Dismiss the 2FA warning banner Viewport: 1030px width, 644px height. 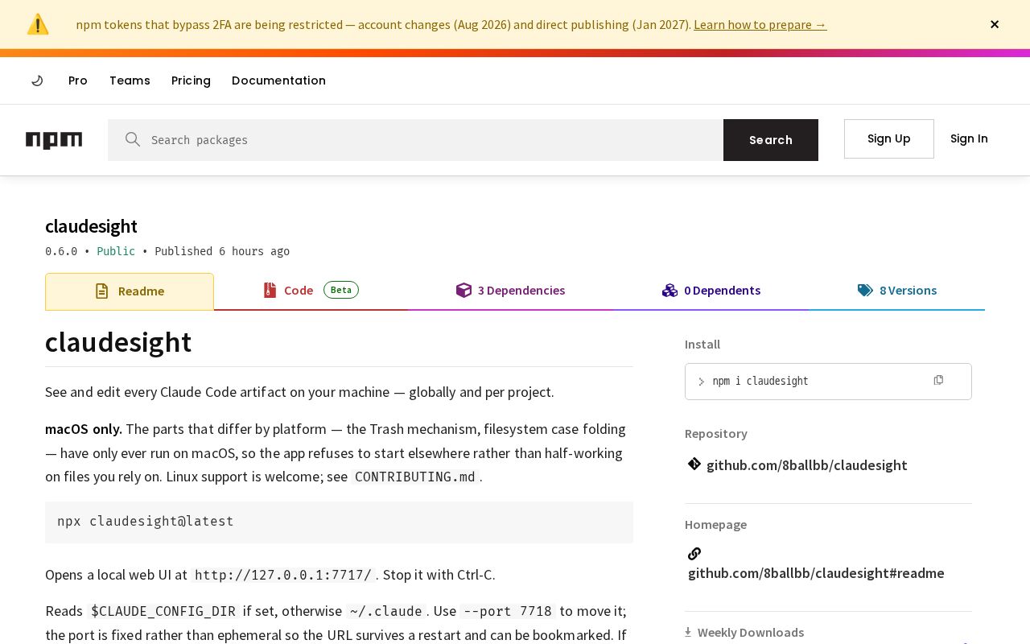coord(995,24)
